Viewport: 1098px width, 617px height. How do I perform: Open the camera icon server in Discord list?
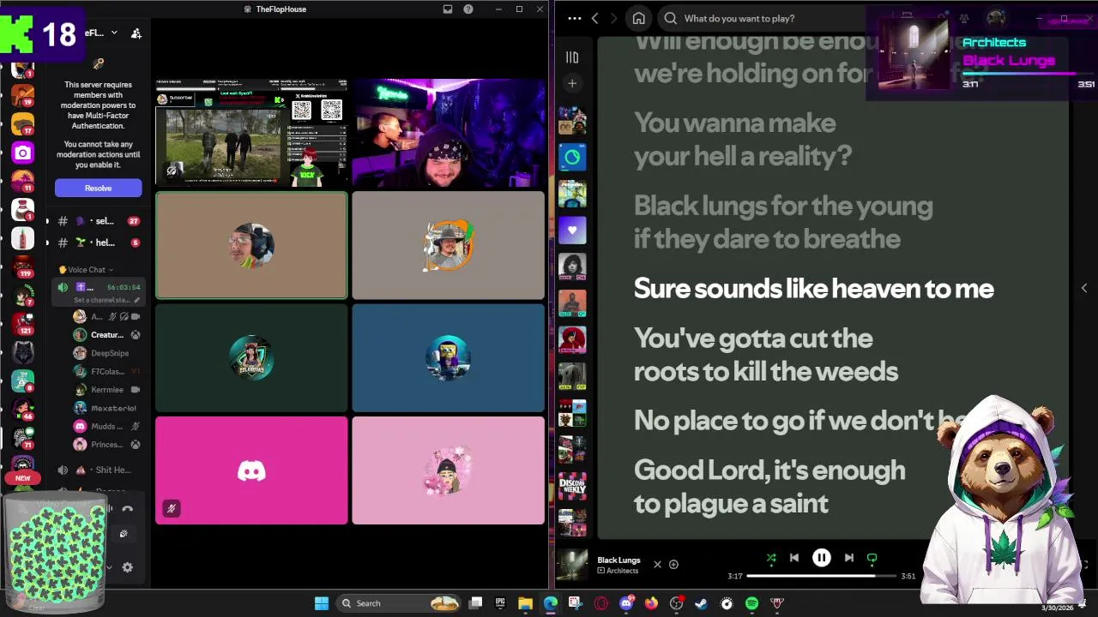pos(23,153)
